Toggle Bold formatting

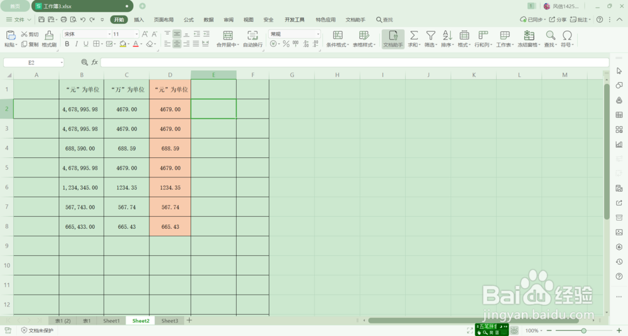click(67, 44)
